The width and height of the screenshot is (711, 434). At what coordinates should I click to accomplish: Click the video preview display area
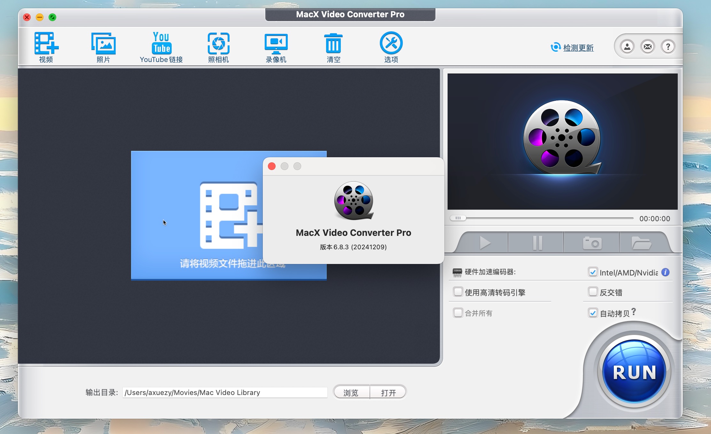[x=562, y=141]
